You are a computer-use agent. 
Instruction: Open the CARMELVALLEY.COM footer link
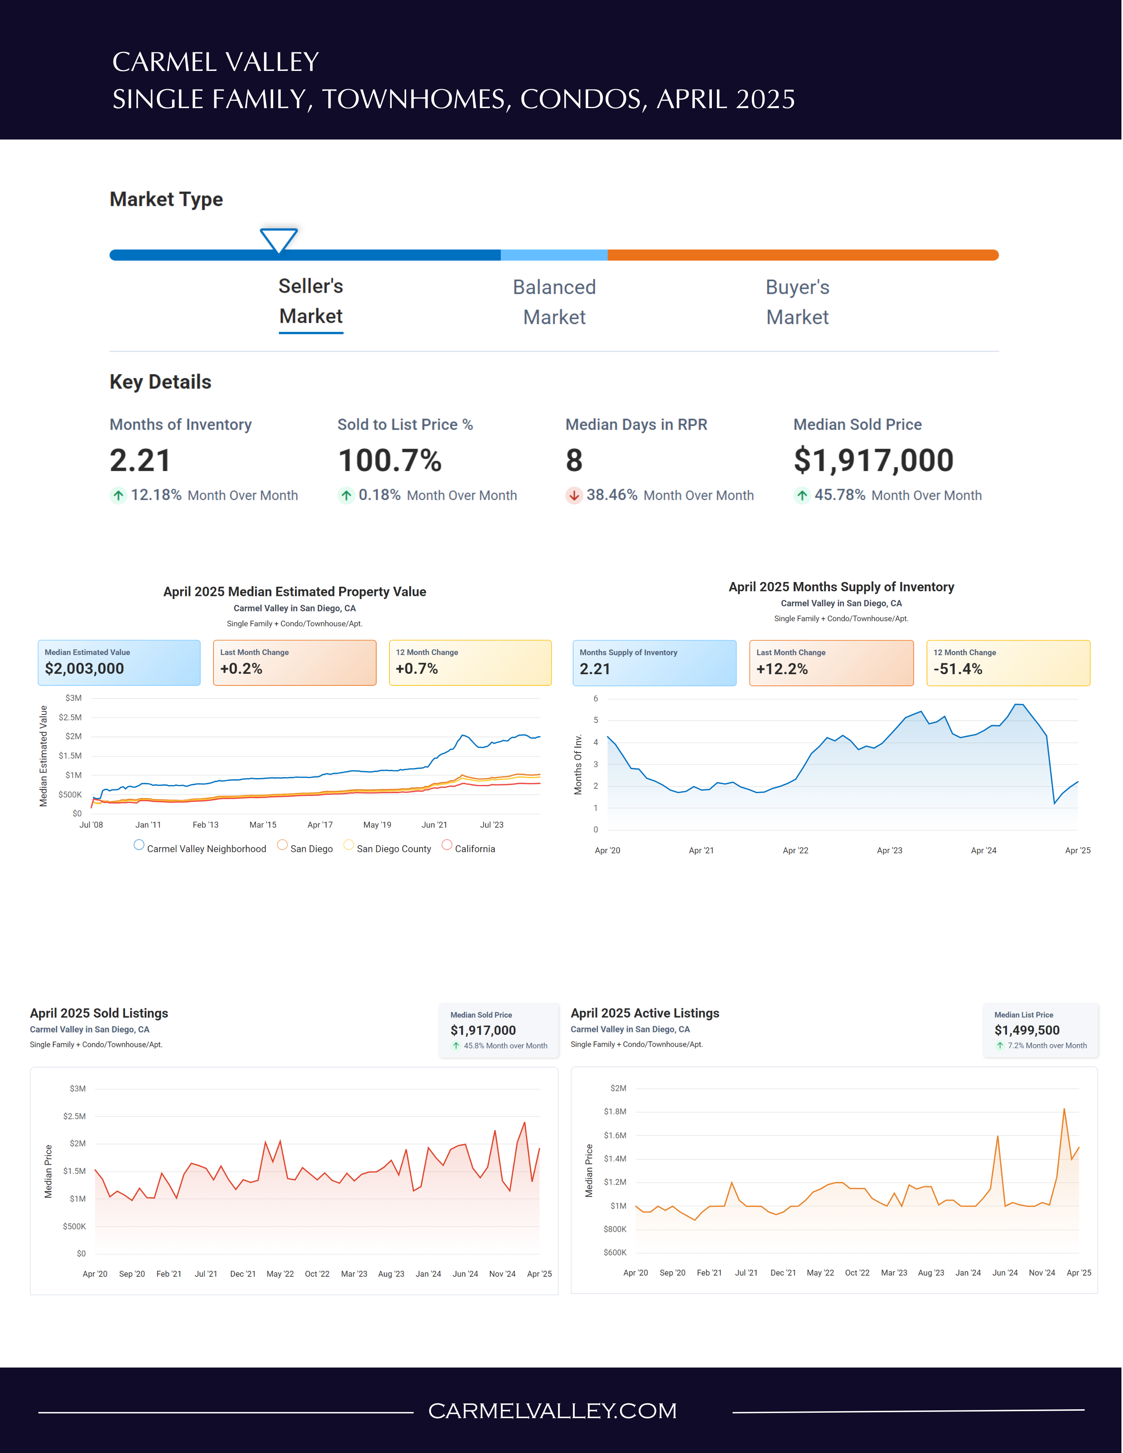[x=553, y=1411]
